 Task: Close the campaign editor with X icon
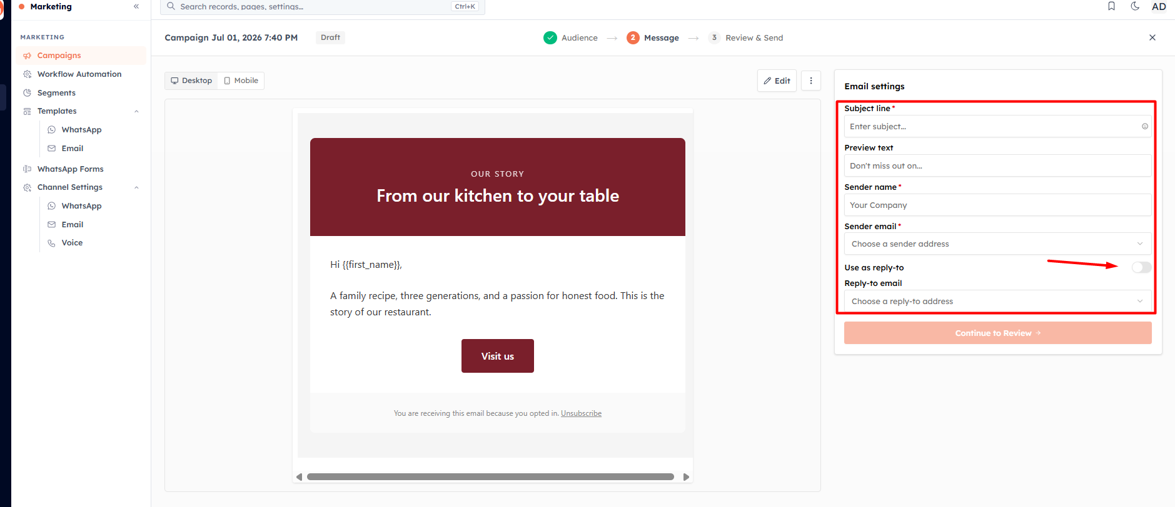[x=1152, y=37]
